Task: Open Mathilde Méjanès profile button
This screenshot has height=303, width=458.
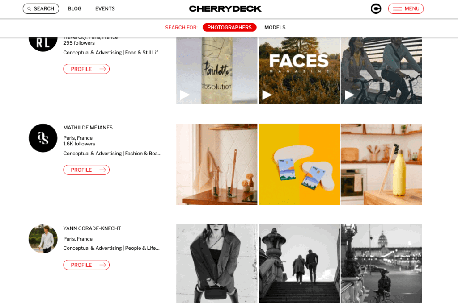Action: [86, 170]
